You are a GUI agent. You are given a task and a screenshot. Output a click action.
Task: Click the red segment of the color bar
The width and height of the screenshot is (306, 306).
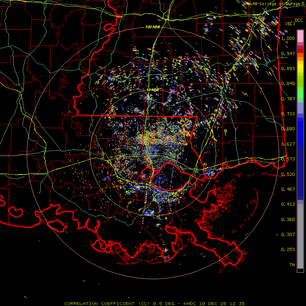tap(300, 51)
